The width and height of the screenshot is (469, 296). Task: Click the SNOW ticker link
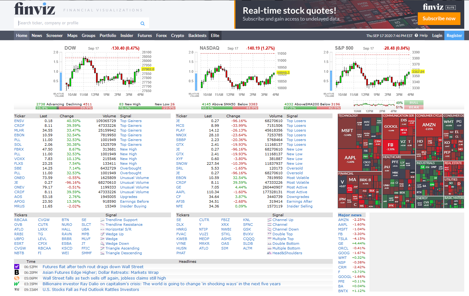pos(182,163)
